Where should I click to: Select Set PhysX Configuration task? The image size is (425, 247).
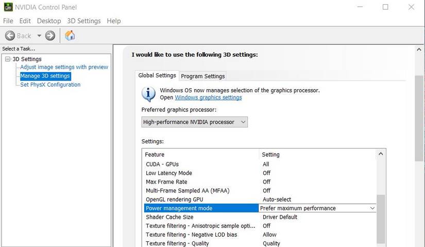tap(50, 85)
